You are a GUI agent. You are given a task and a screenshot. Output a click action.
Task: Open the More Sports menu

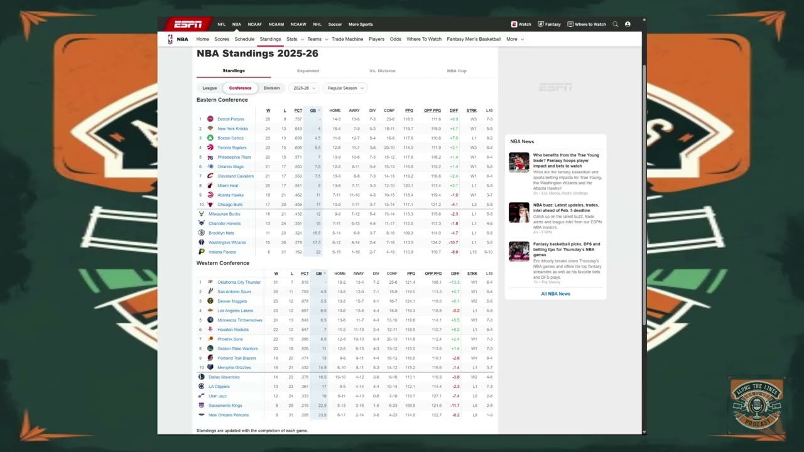click(361, 24)
